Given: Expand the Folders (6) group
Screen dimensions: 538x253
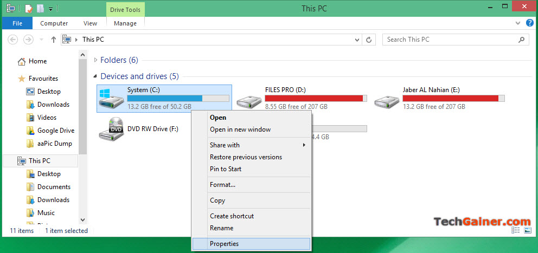Looking at the screenshot, I should pyautogui.click(x=95, y=60).
